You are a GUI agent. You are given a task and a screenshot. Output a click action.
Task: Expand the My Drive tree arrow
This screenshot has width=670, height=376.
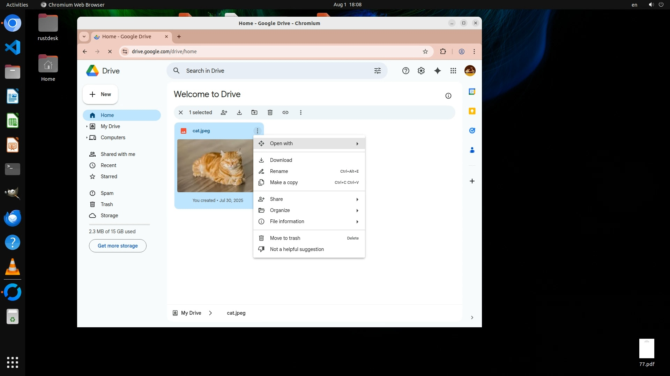[87, 126]
